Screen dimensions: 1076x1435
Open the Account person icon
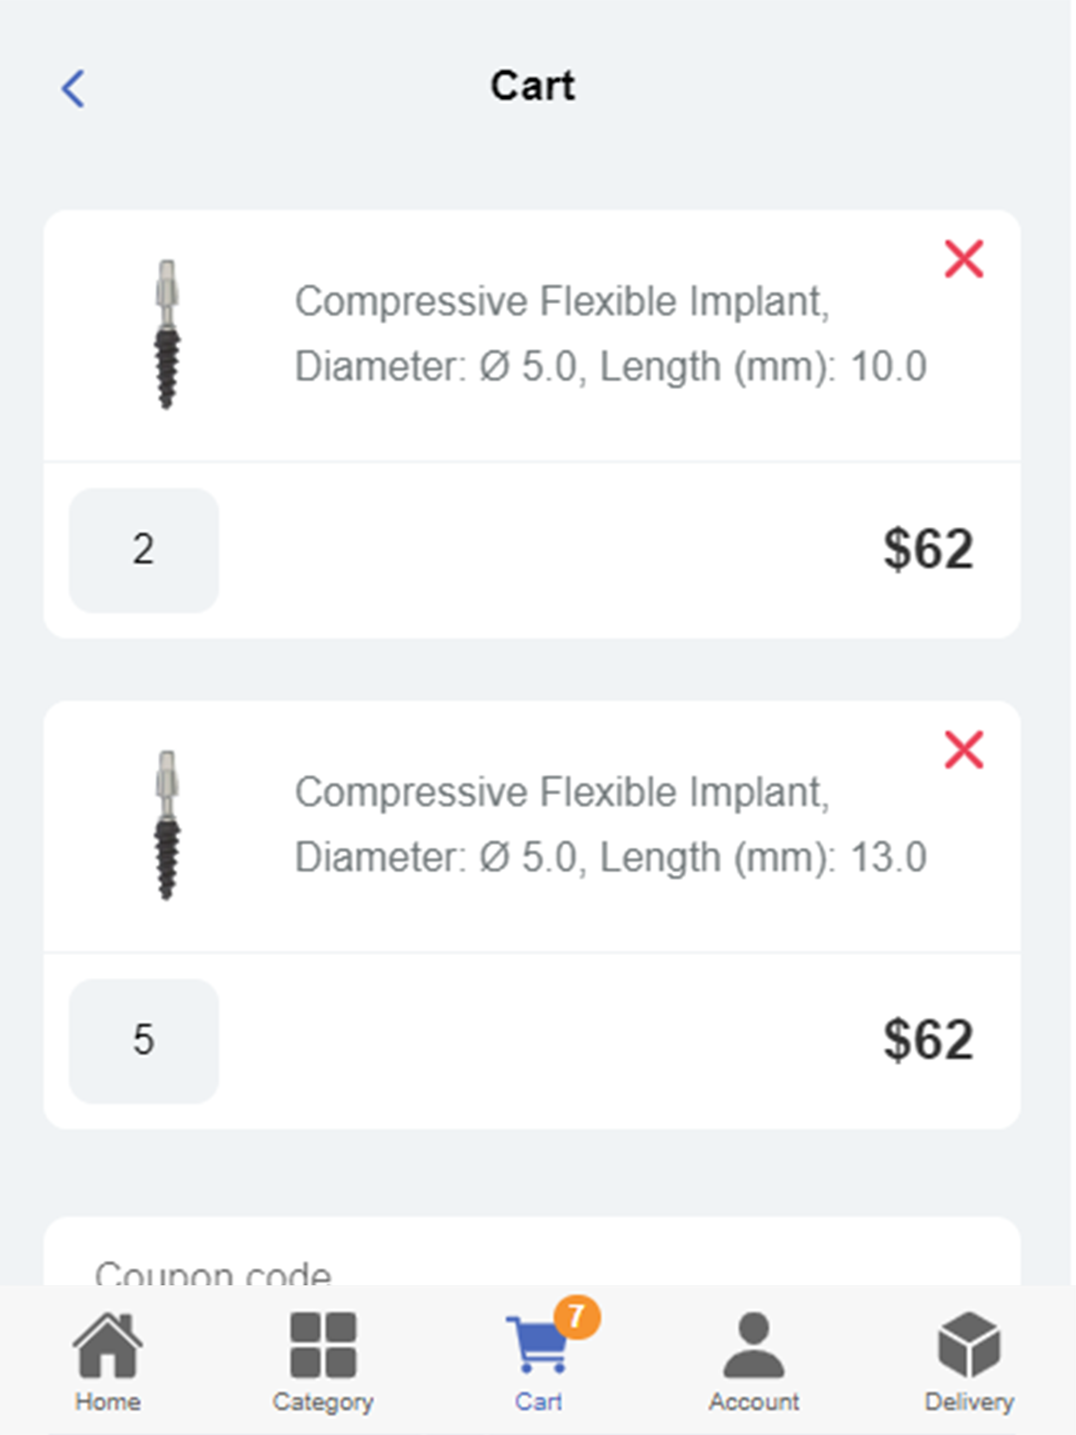tap(753, 1344)
